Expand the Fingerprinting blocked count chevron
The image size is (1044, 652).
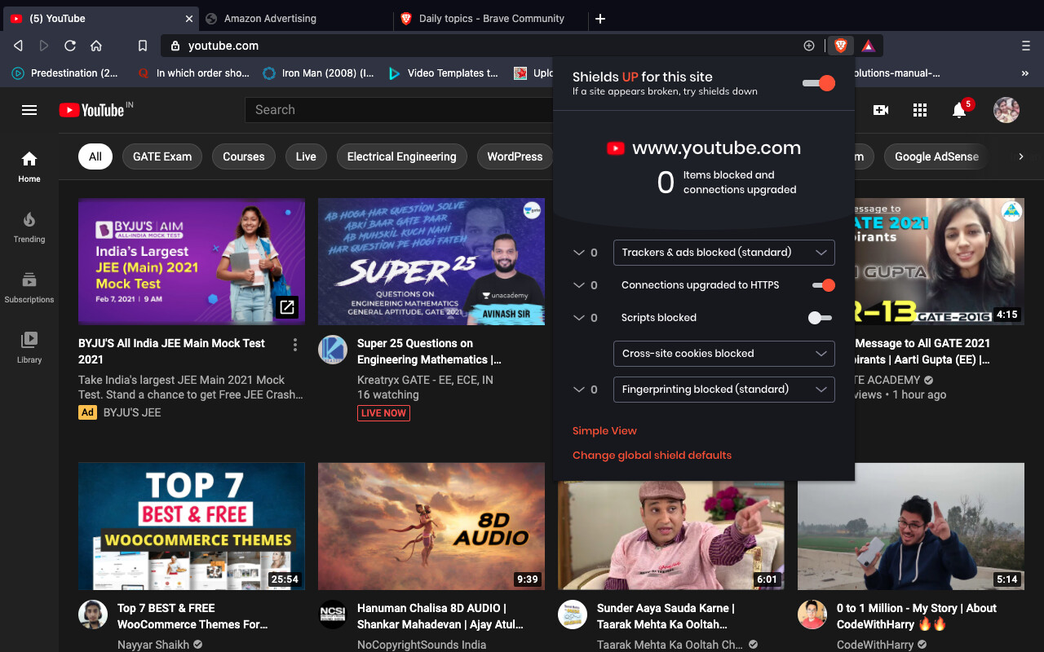pyautogui.click(x=579, y=390)
